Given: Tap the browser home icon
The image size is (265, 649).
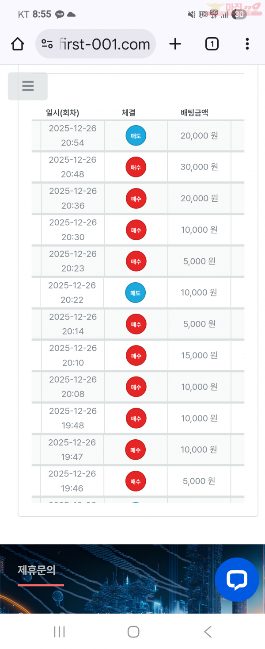Looking at the screenshot, I should click(18, 44).
